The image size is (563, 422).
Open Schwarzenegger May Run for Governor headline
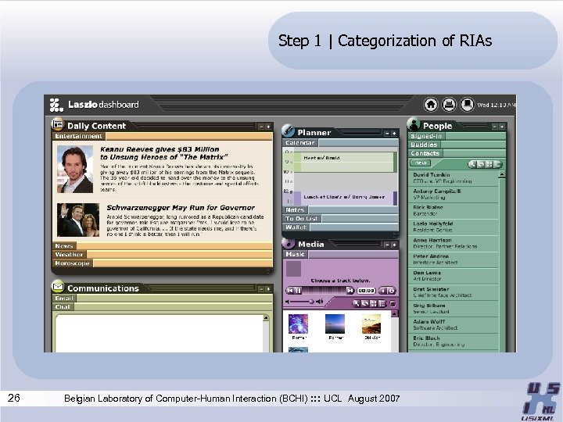(181, 208)
